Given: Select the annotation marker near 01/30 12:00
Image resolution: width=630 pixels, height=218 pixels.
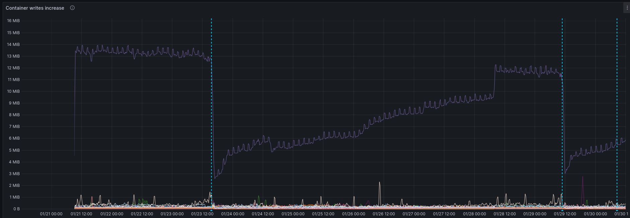Looking at the screenshot, I should pos(617,210).
